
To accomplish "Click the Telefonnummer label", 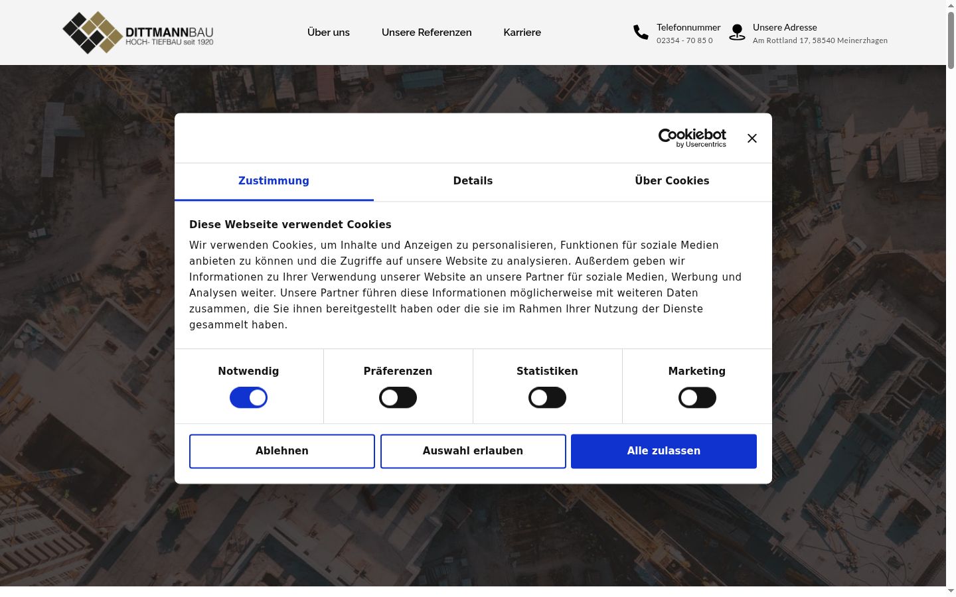I will (688, 27).
